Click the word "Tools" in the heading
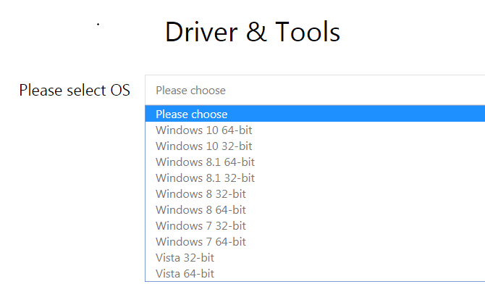 tap(306, 32)
